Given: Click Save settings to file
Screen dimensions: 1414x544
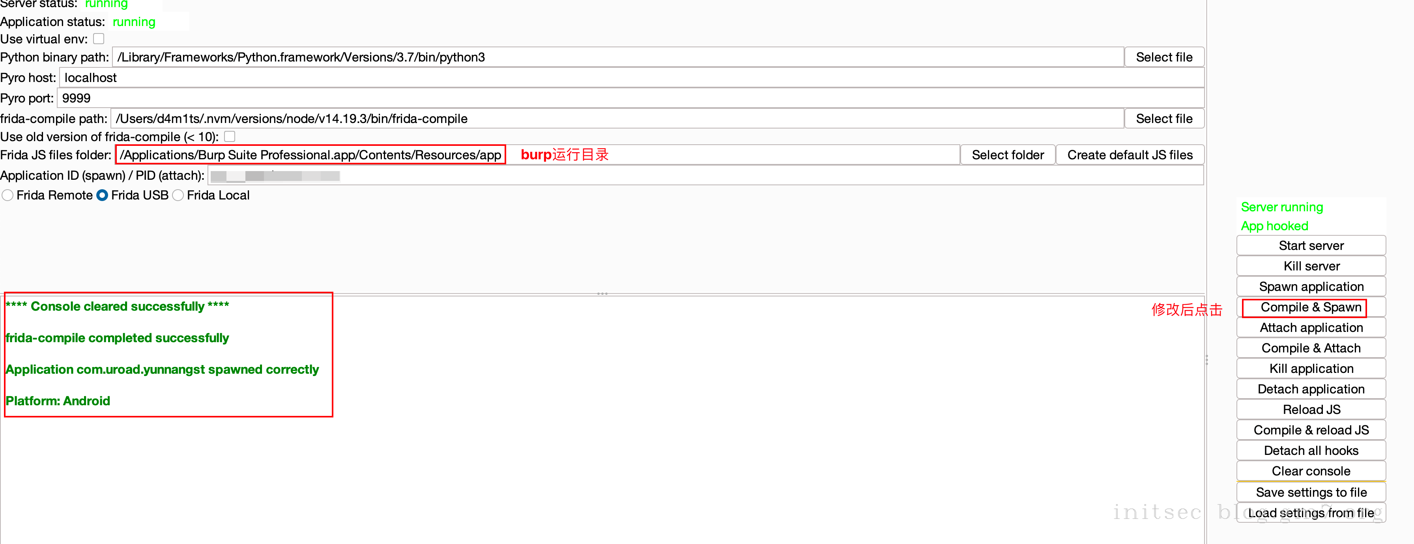Looking at the screenshot, I should (x=1311, y=492).
